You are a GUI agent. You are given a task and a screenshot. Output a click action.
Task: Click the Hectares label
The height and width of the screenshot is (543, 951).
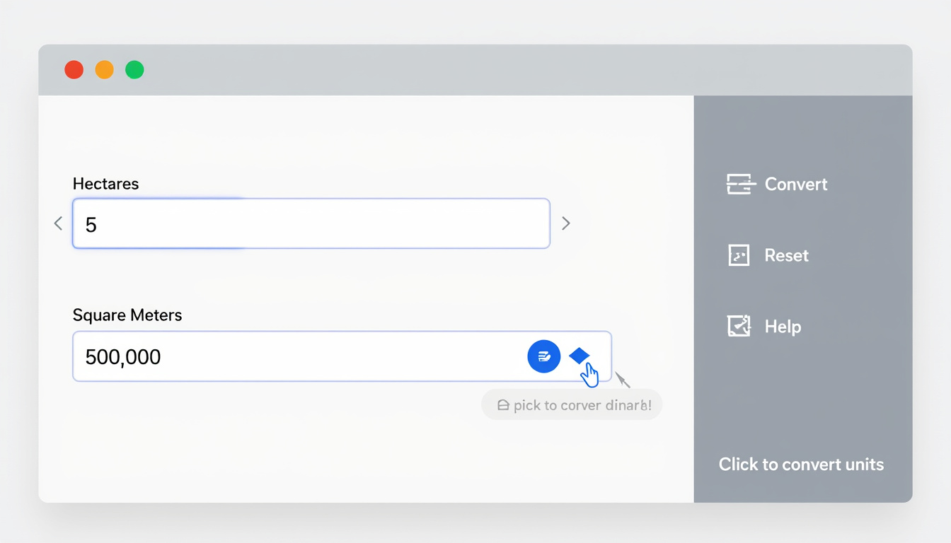coord(105,184)
